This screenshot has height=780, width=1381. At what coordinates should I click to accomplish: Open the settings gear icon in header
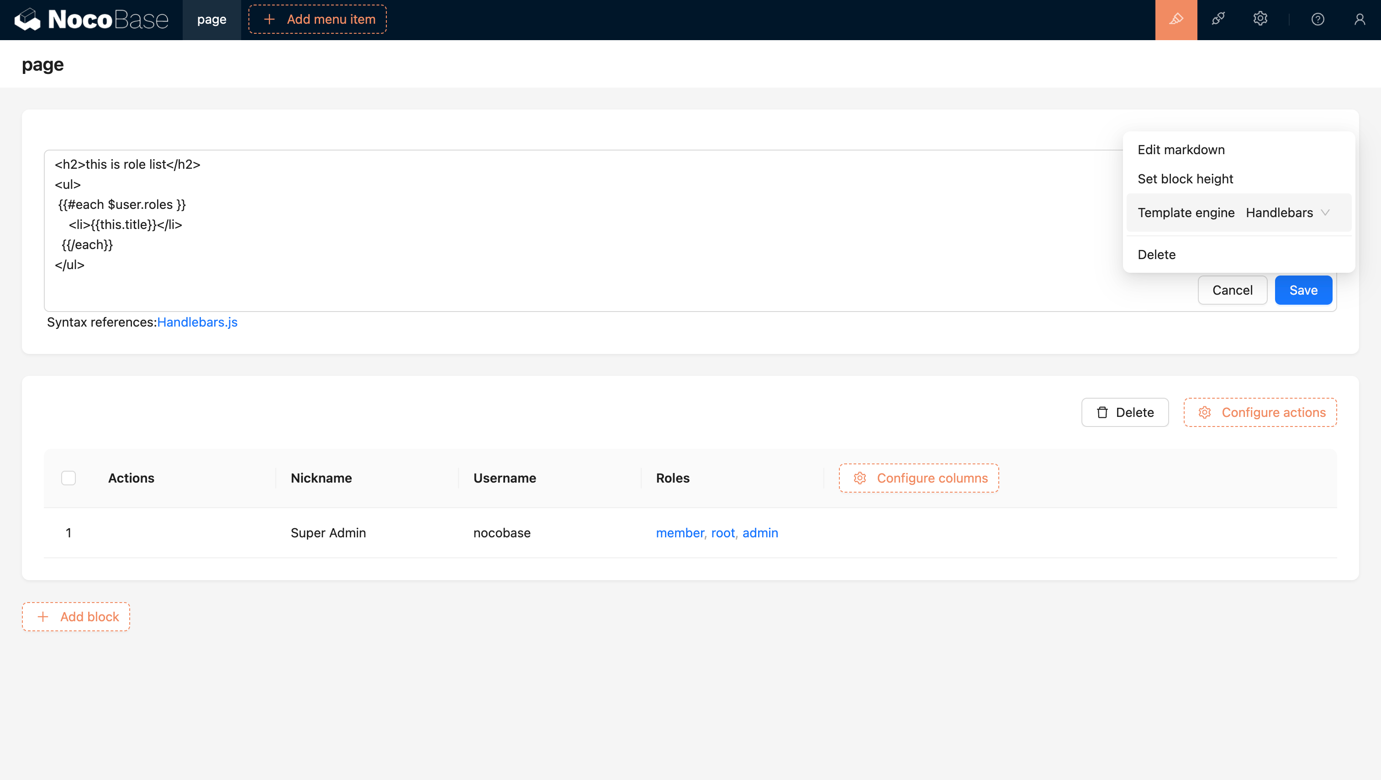1260,19
